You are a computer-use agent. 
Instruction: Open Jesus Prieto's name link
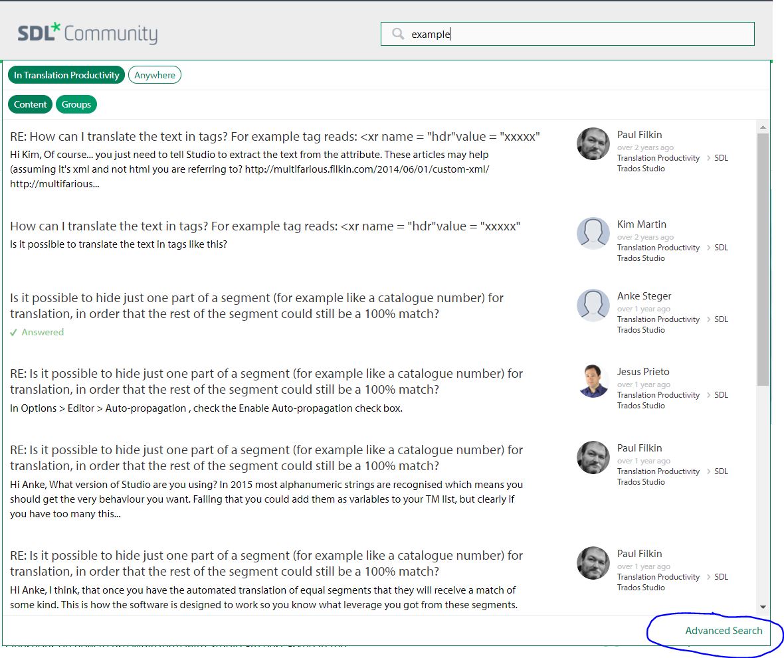(642, 372)
